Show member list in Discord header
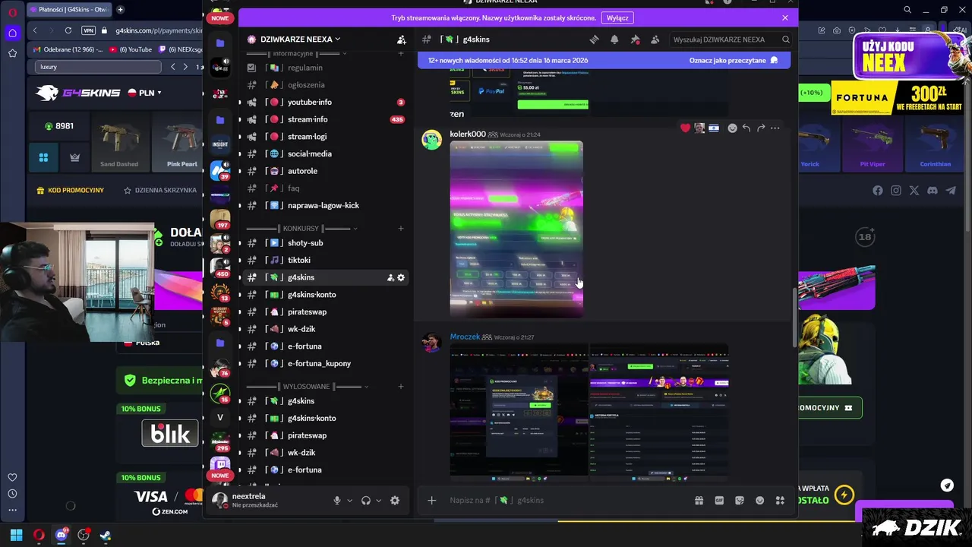 point(655,40)
